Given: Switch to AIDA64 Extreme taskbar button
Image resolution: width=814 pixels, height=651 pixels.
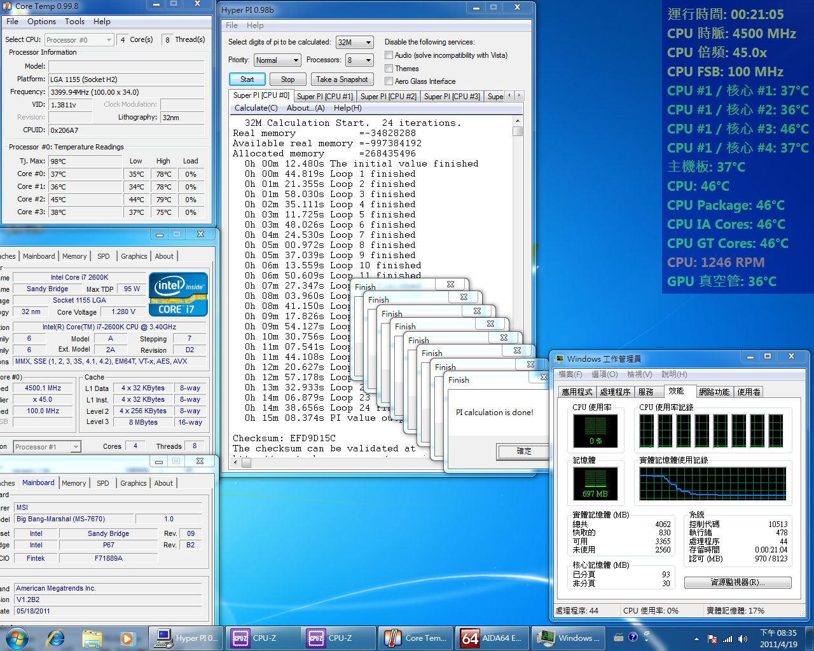Looking at the screenshot, I should pyautogui.click(x=492, y=638).
